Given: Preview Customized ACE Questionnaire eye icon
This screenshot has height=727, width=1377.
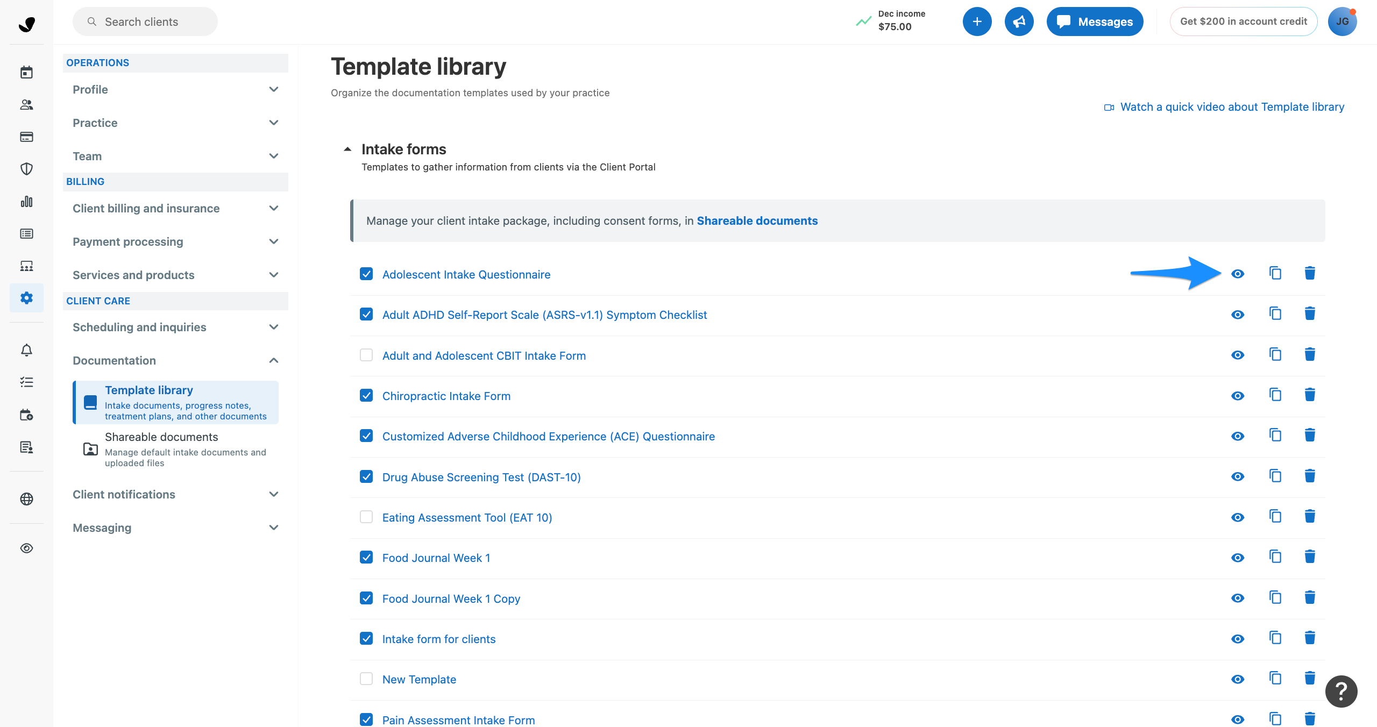Looking at the screenshot, I should coord(1238,436).
